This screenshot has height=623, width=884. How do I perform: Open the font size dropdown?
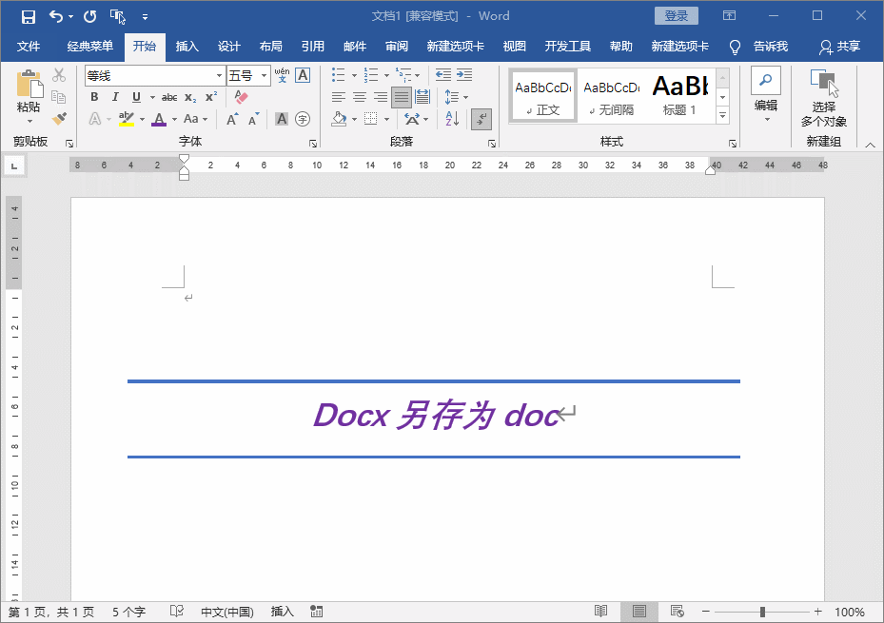pos(264,75)
